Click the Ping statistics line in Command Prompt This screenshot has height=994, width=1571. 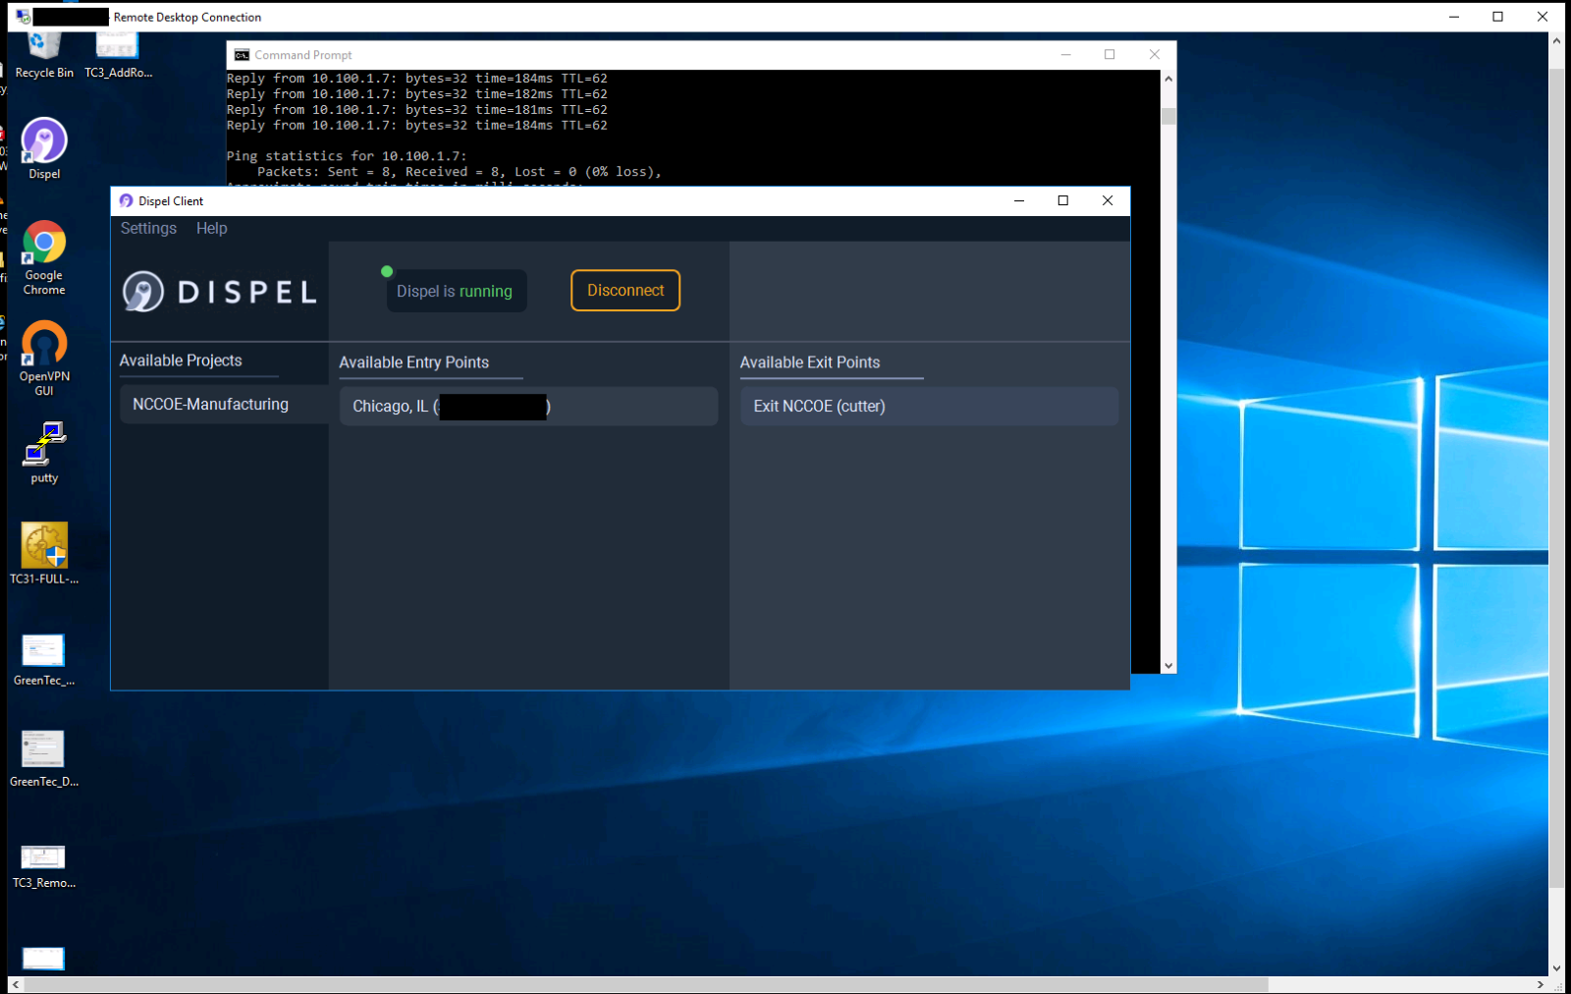(x=347, y=156)
